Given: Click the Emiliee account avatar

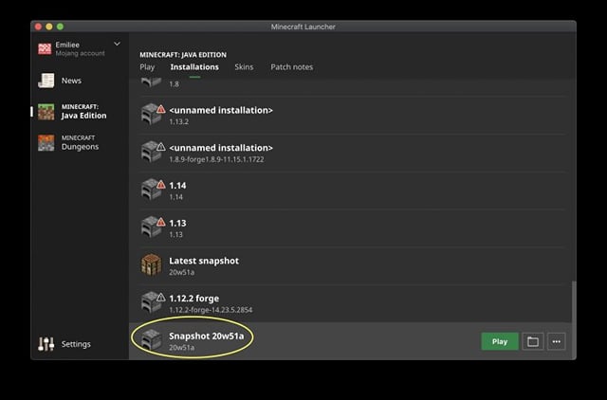Looking at the screenshot, I should point(45,48).
